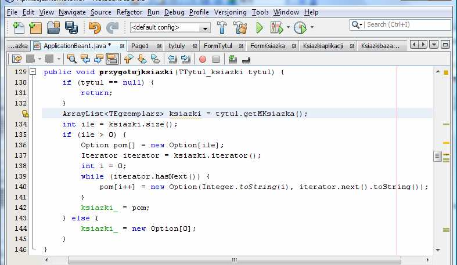The image size is (457, 265).
Task: Find the selection with the magnifier icon
Action: click(x=71, y=59)
